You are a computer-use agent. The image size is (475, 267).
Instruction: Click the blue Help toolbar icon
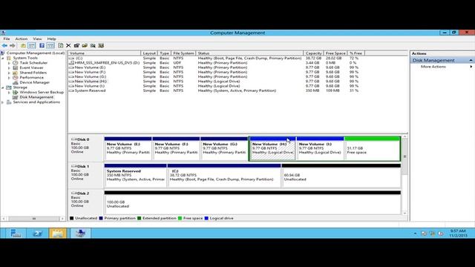(42, 46)
